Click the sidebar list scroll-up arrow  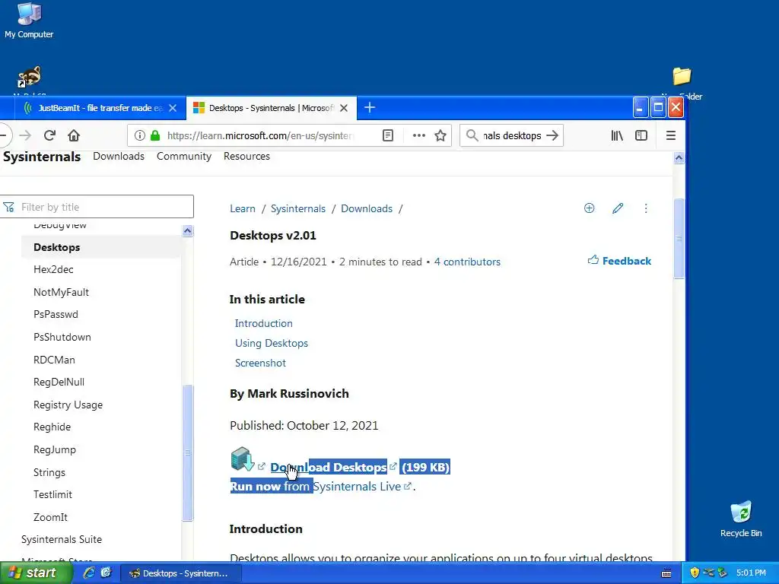pos(187,231)
